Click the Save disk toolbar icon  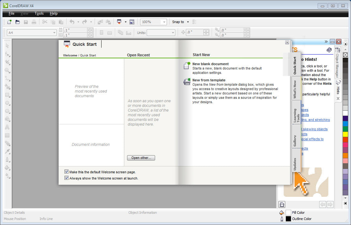click(x=26, y=22)
